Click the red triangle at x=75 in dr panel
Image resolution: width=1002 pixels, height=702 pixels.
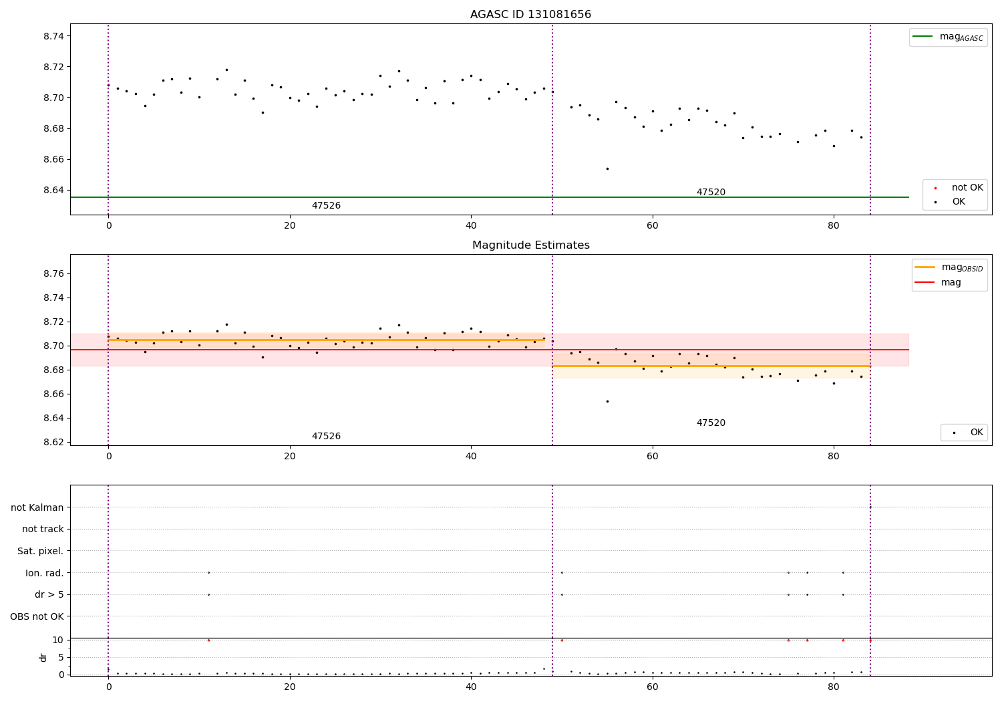(788, 640)
